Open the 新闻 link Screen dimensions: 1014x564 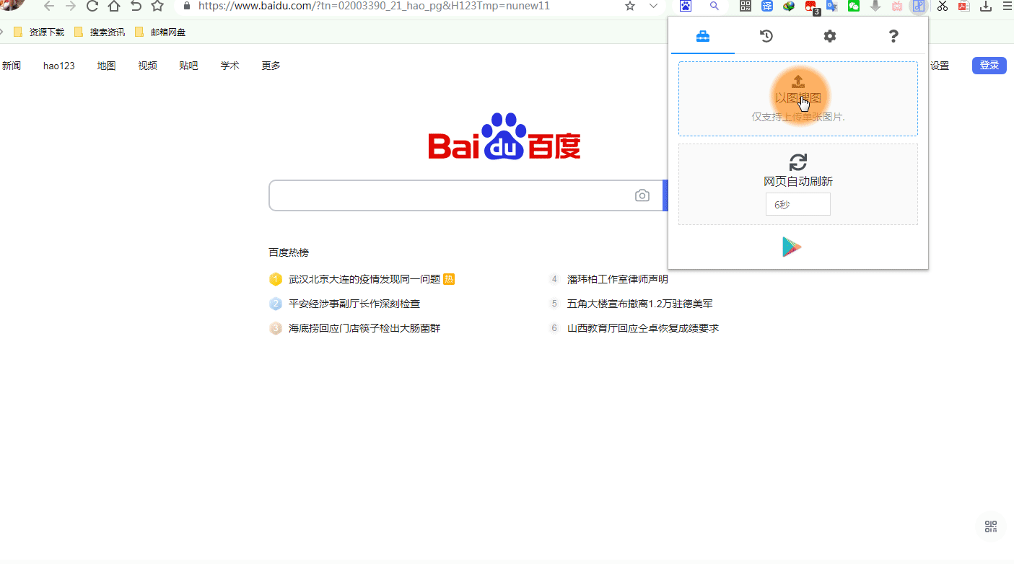pyautogui.click(x=12, y=66)
